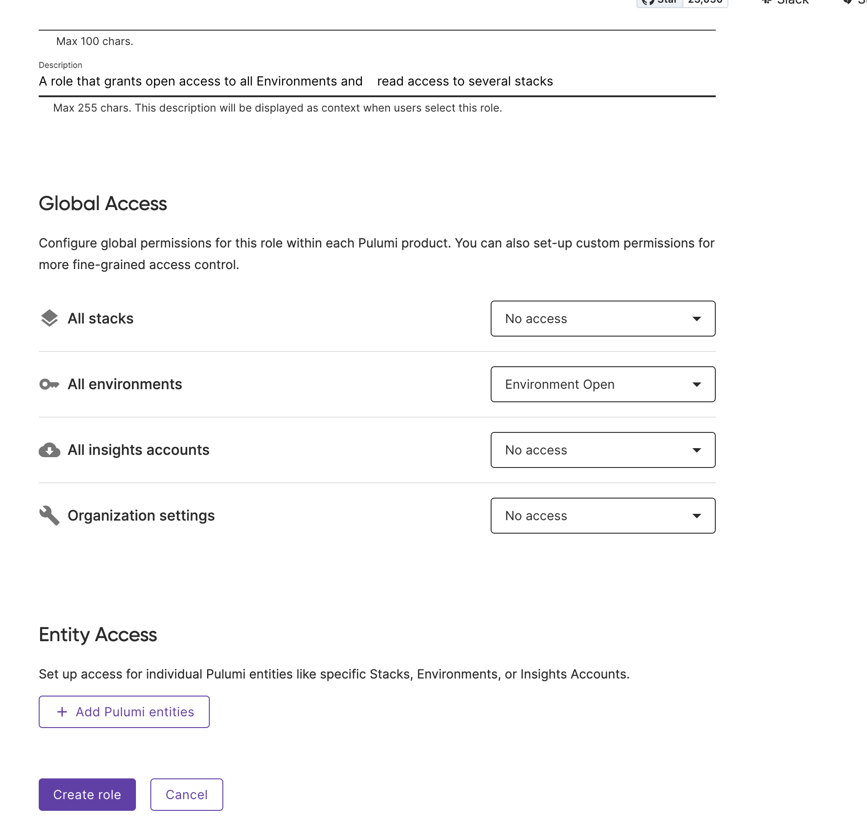Click the Cancel button
The image size is (867, 827).
pyautogui.click(x=186, y=795)
